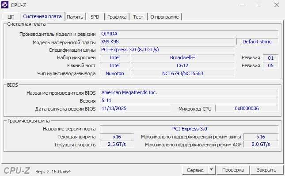Go to the О программе tab

[164, 17]
